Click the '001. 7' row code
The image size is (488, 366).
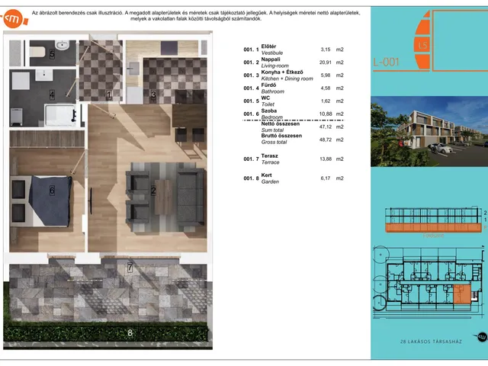(x=251, y=159)
